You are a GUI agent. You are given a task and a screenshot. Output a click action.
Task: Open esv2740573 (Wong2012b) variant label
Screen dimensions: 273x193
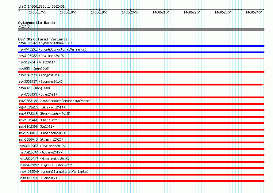(x=39, y=75)
